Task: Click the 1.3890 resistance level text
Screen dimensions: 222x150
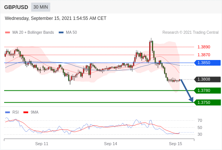Action: [204, 47]
